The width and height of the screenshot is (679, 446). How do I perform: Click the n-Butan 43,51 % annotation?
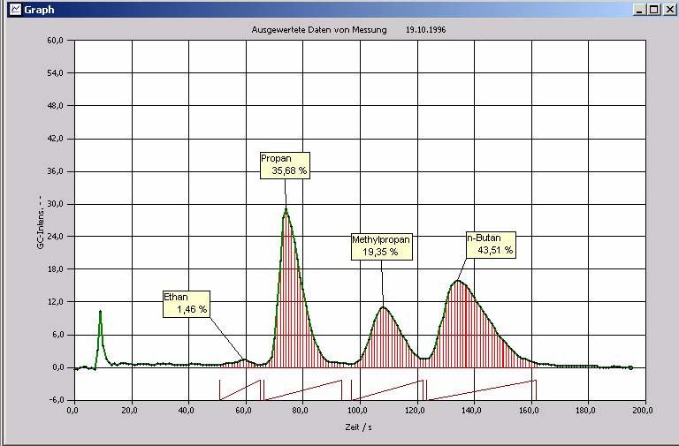490,245
